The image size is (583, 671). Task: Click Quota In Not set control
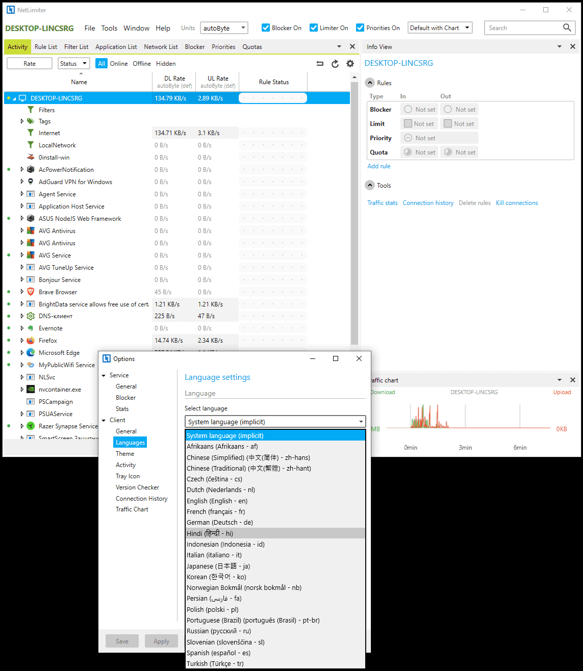pyautogui.click(x=419, y=152)
